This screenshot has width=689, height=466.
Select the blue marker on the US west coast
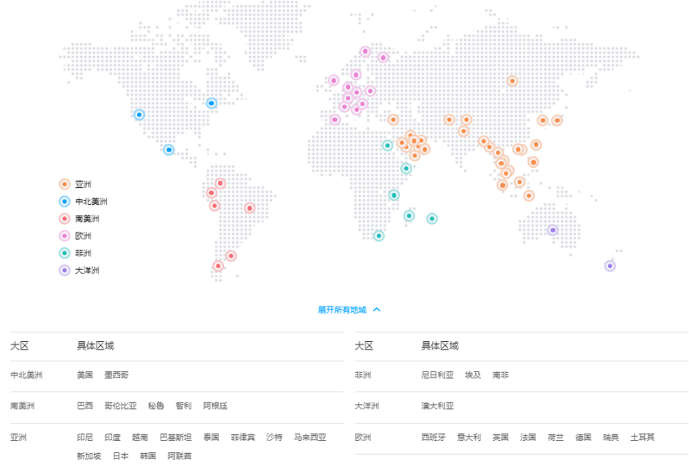[139, 114]
